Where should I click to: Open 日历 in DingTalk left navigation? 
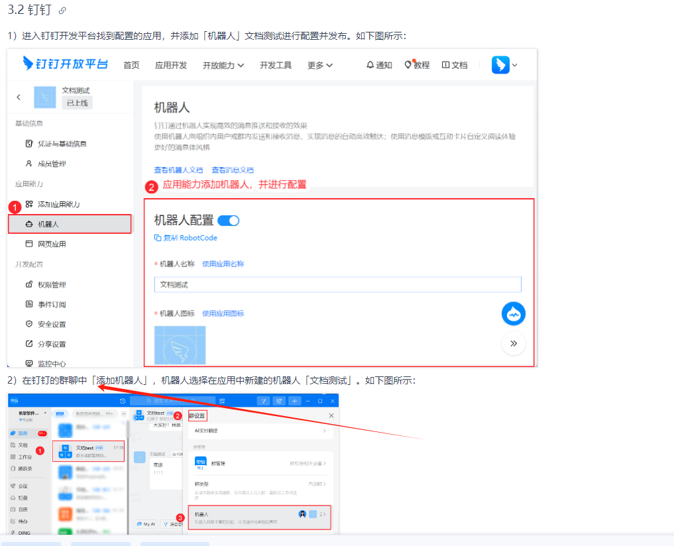[19, 510]
